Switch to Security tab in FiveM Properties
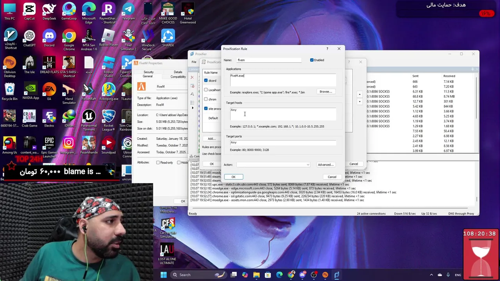 pyautogui.click(x=148, y=72)
